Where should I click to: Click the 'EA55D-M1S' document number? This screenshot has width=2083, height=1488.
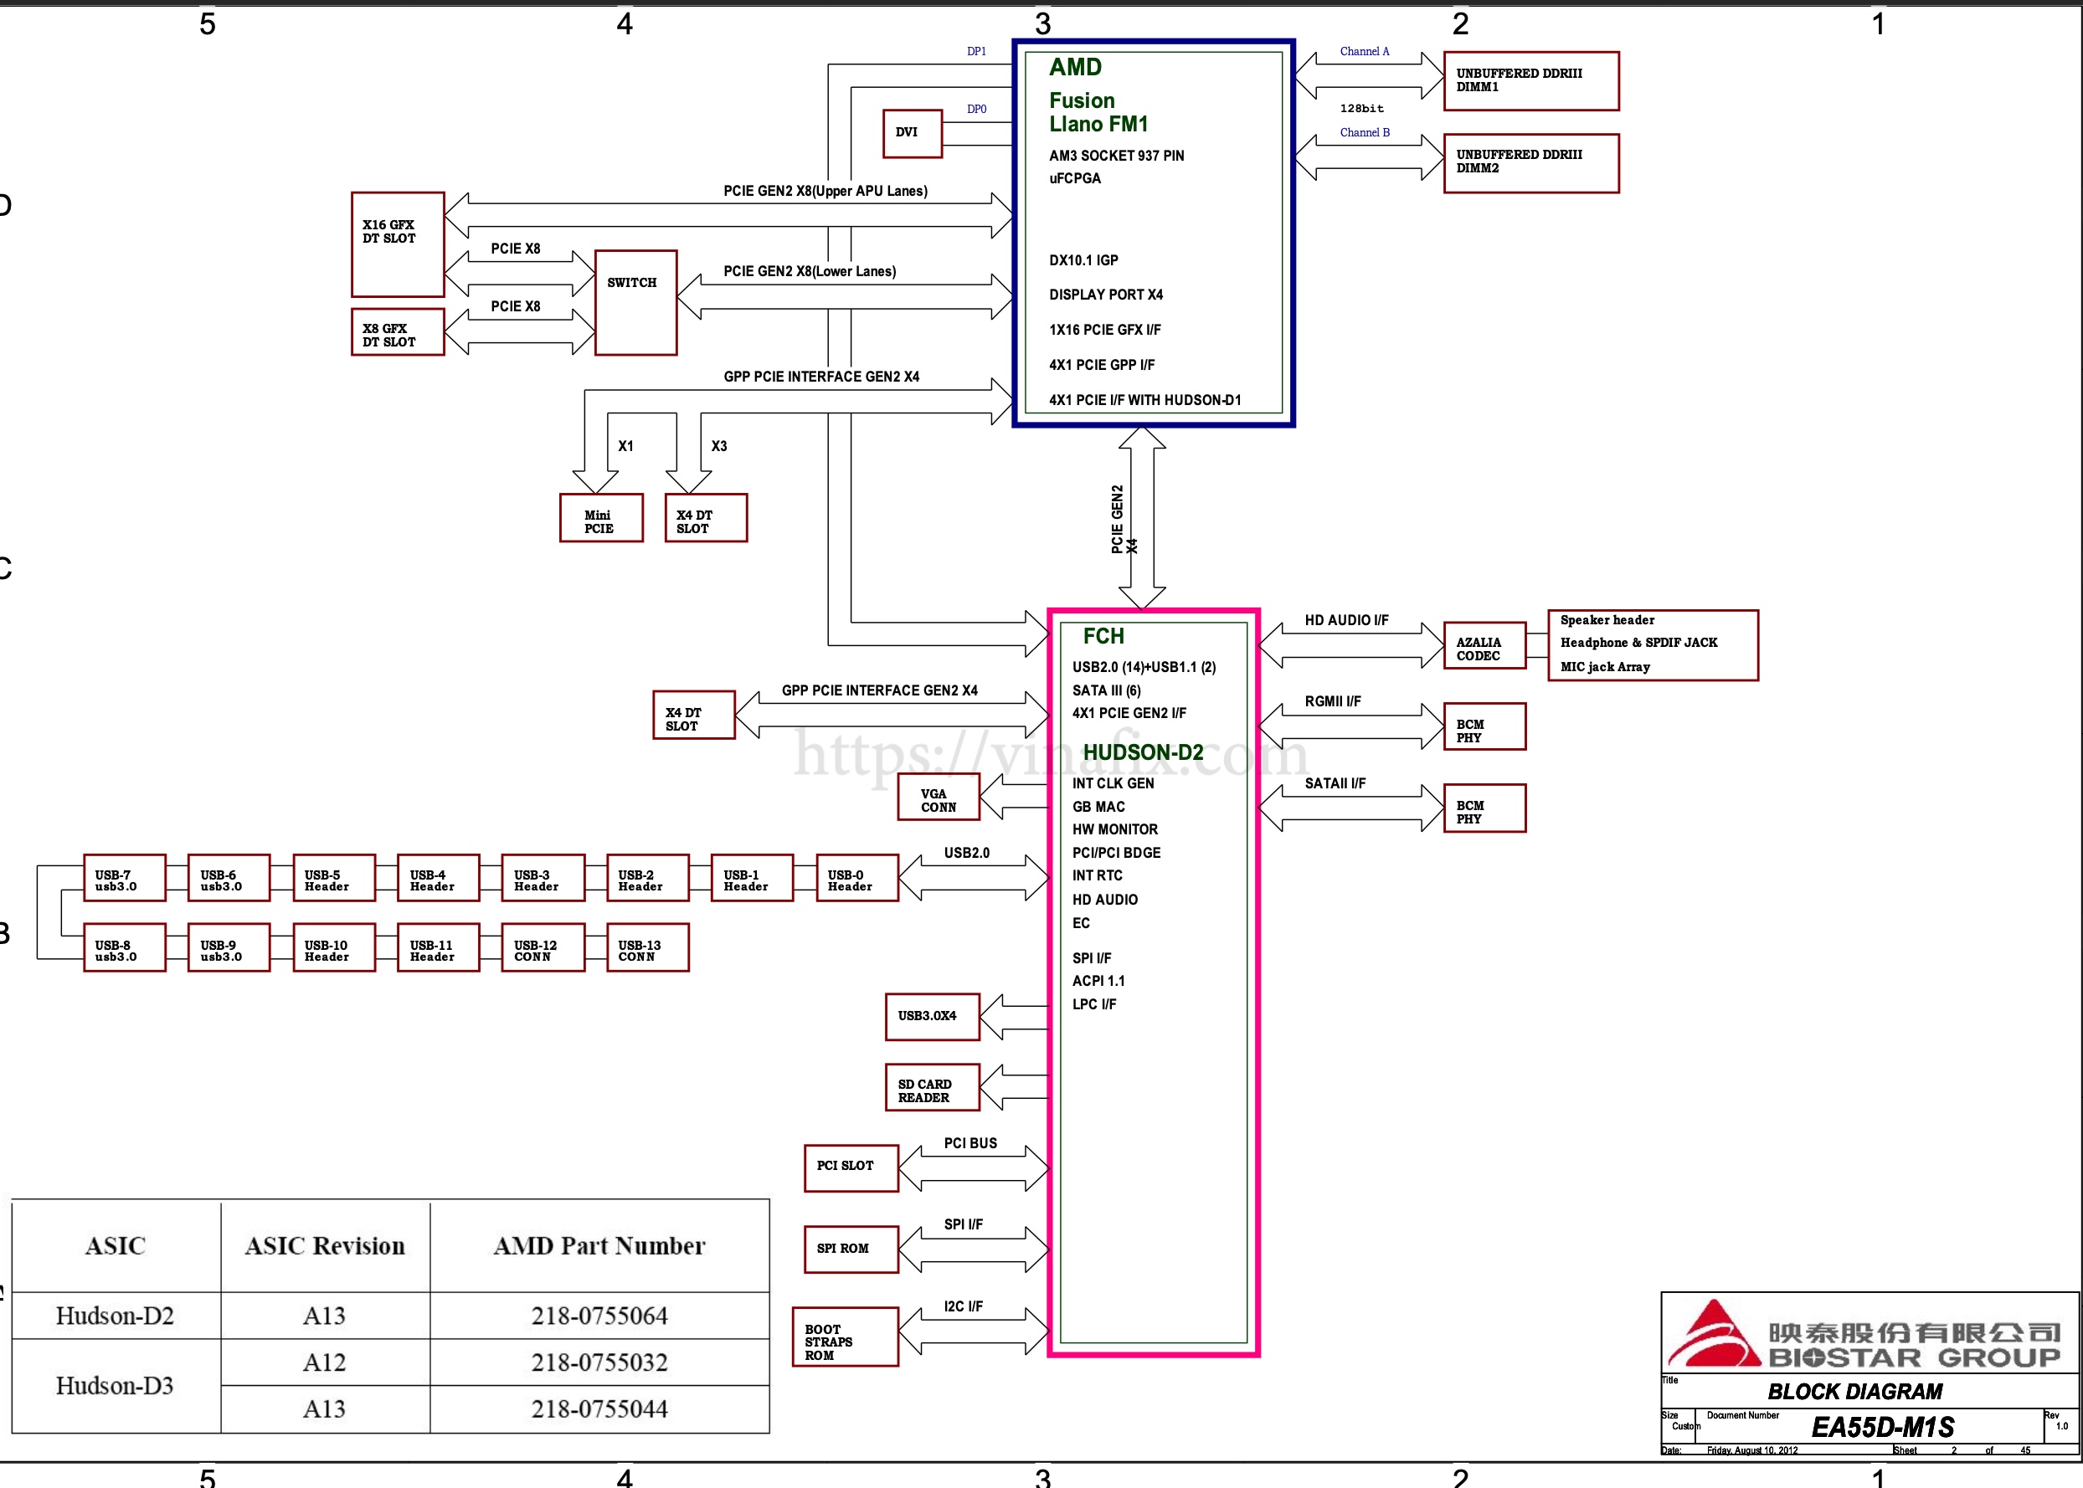click(x=1882, y=1427)
